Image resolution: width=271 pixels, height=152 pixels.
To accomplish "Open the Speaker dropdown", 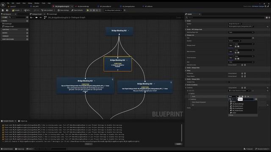I will pos(235,24).
